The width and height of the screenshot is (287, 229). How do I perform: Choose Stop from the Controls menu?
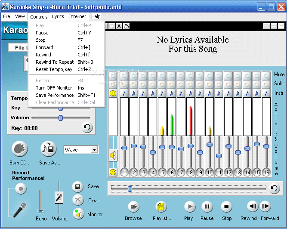point(67,40)
